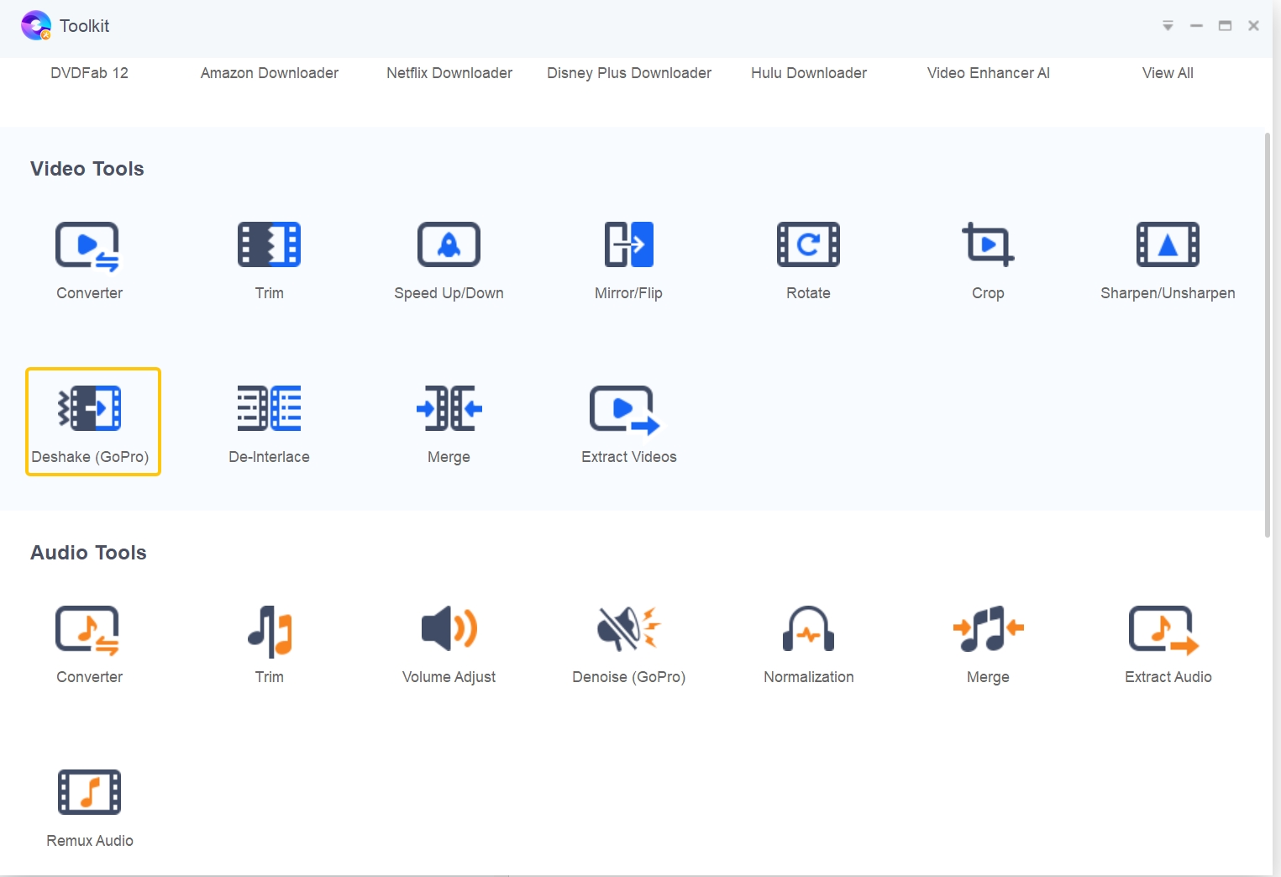Launch the Volume Adjust audio tool
The image size is (1281, 877).
[x=449, y=643]
